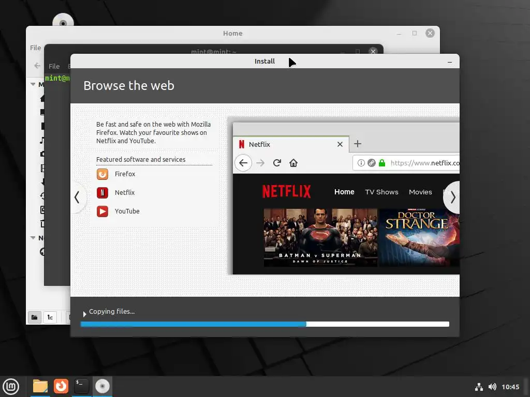The height and width of the screenshot is (397, 530).
Task: Close the terminal window
Action: [373, 52]
